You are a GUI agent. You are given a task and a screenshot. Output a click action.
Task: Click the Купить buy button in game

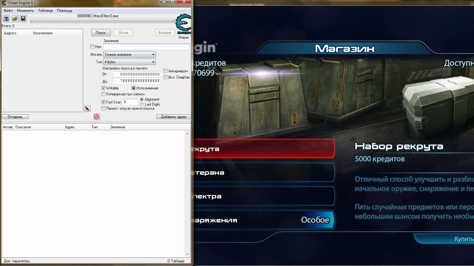click(x=444, y=239)
